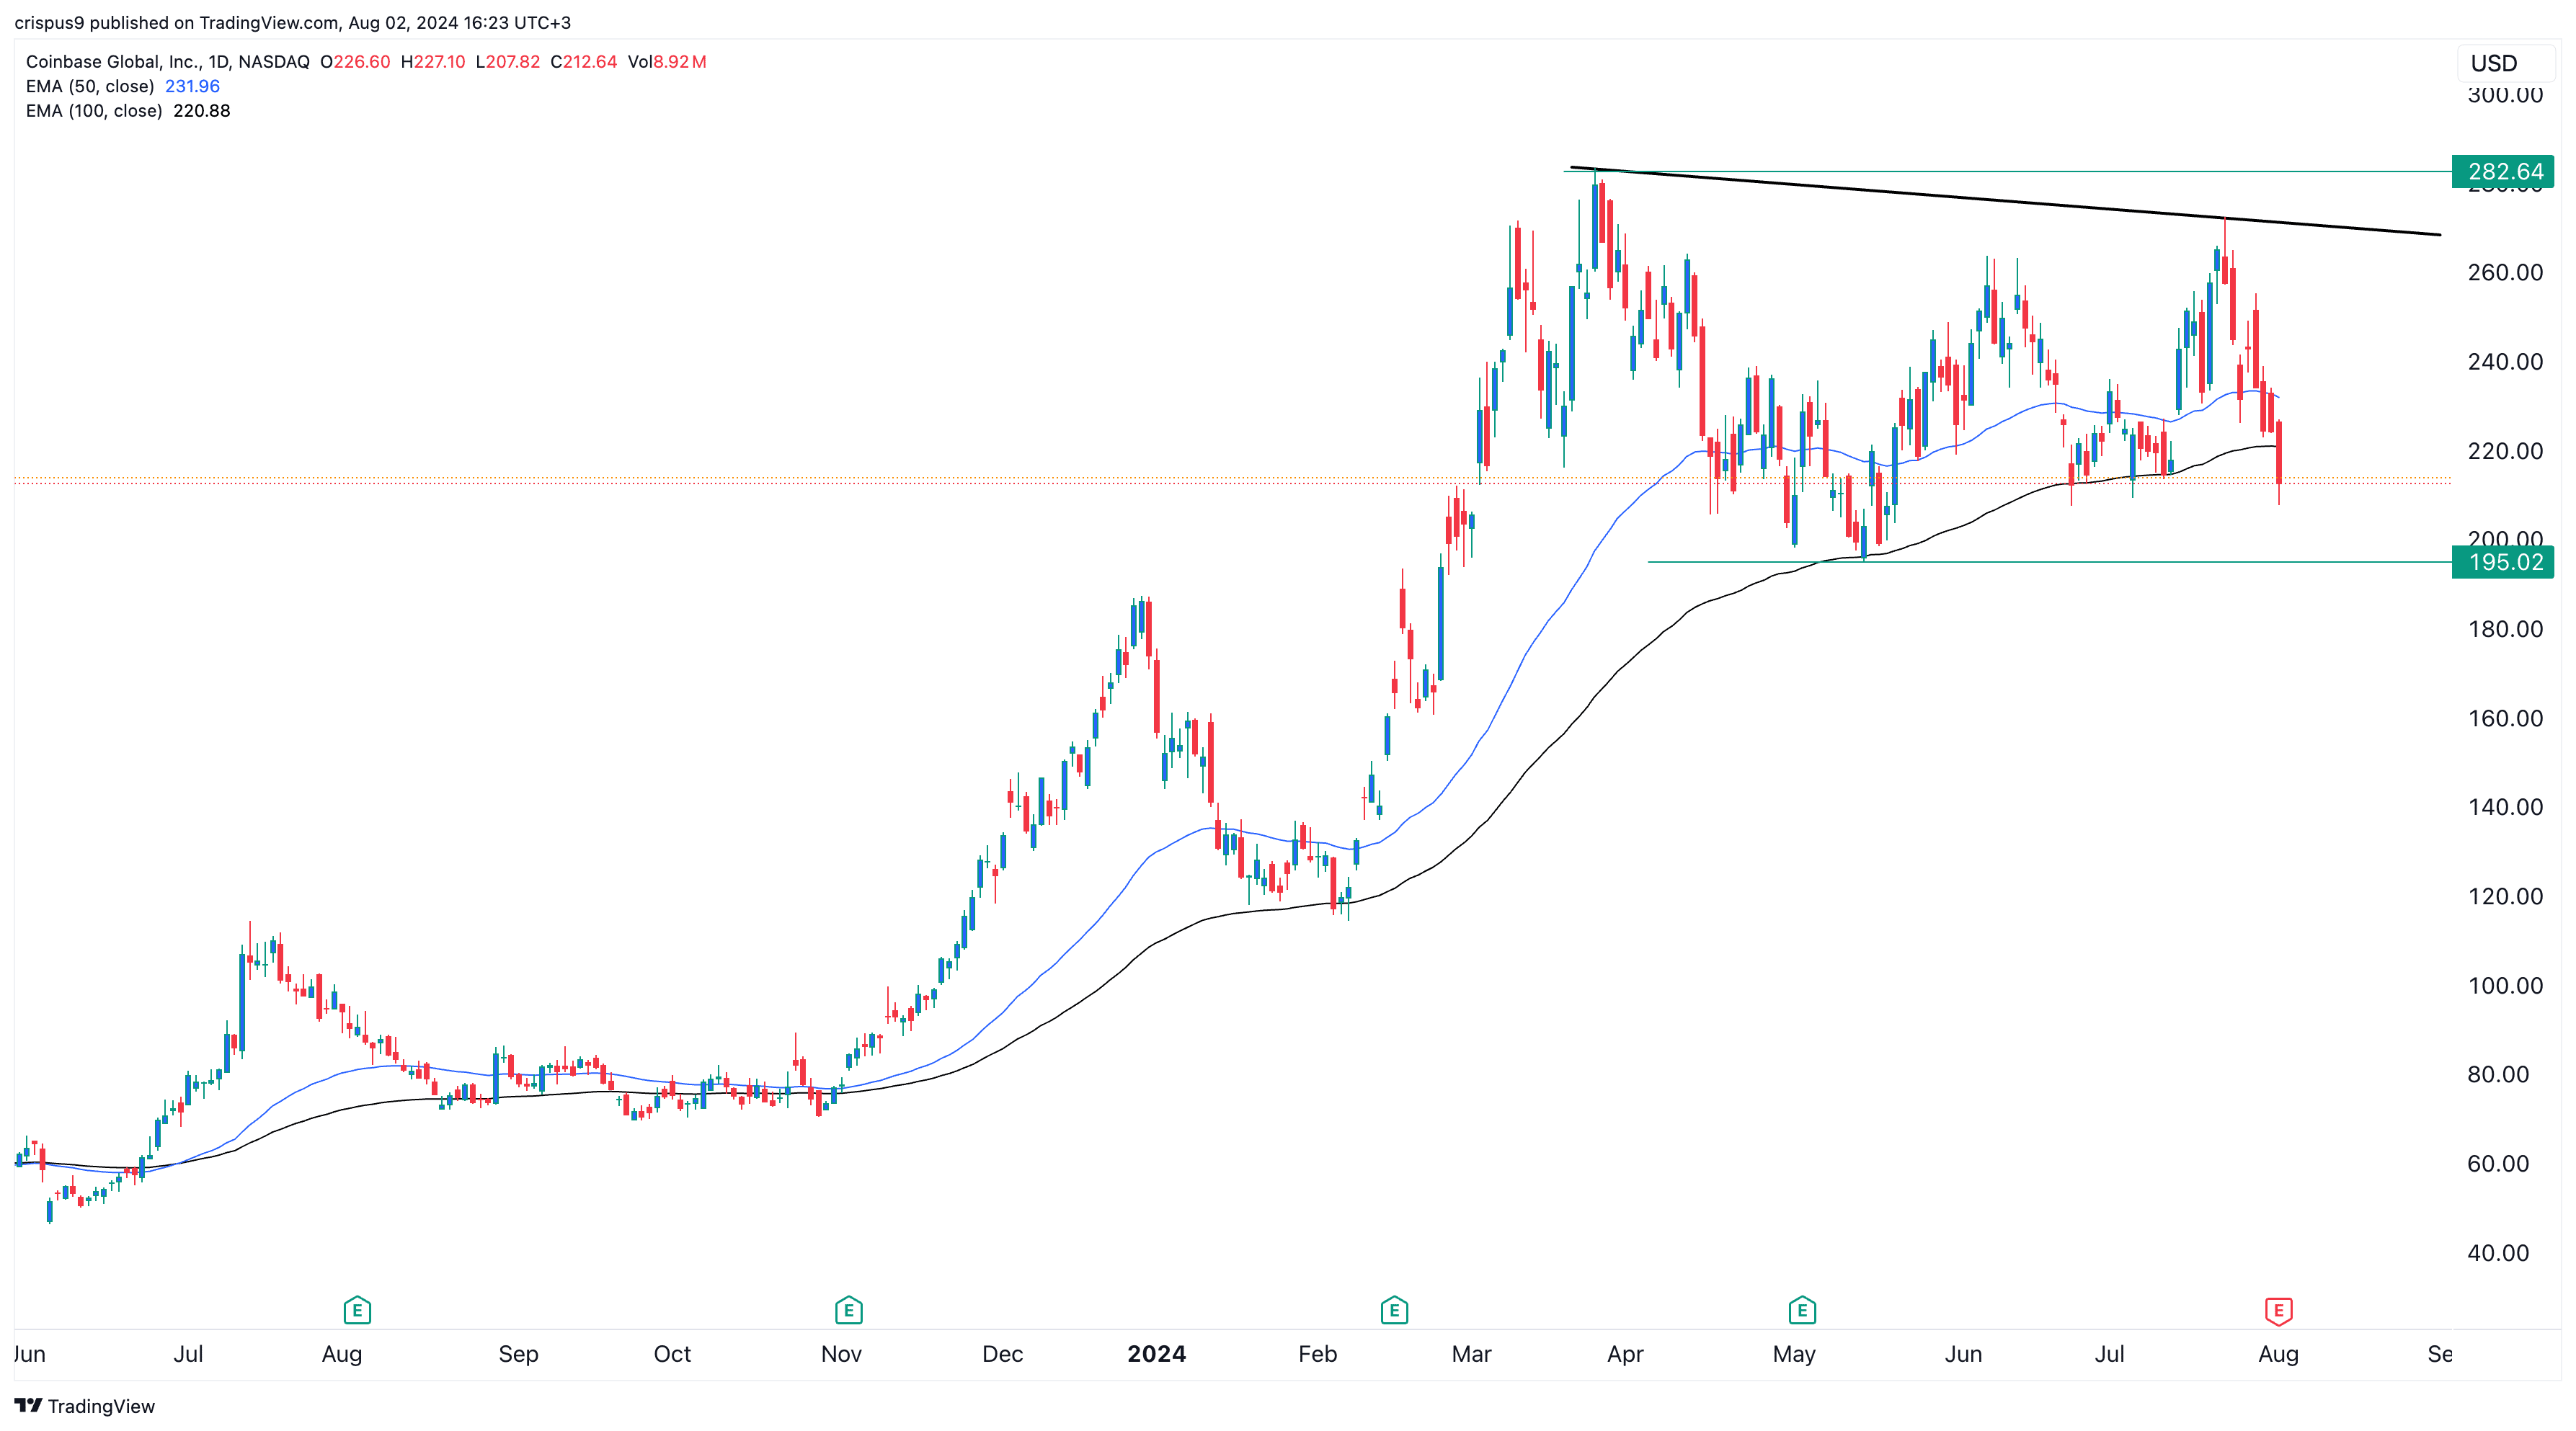Click the Vol 8.92 M reading

tap(667, 62)
